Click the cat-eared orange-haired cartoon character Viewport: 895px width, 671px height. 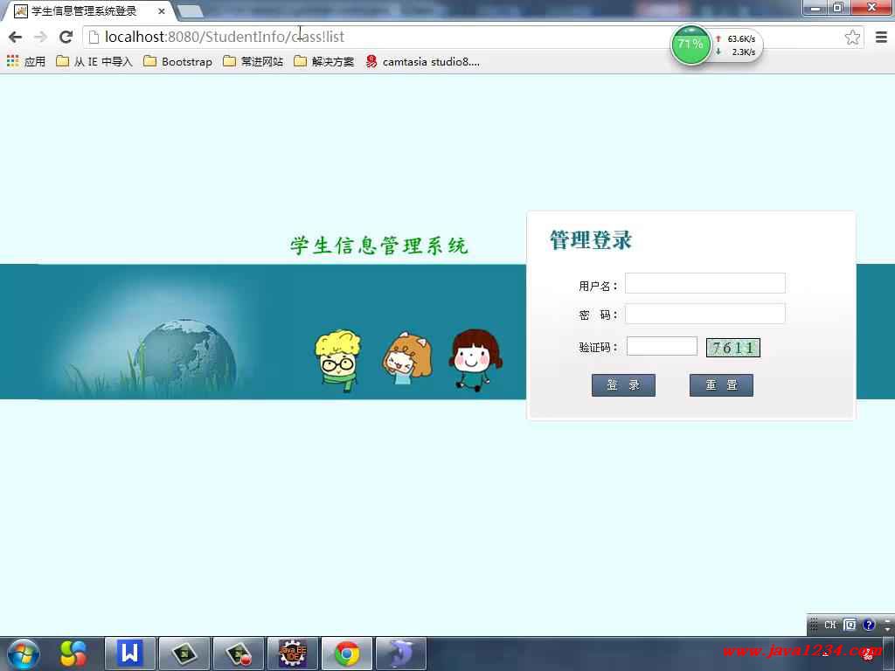click(x=407, y=358)
